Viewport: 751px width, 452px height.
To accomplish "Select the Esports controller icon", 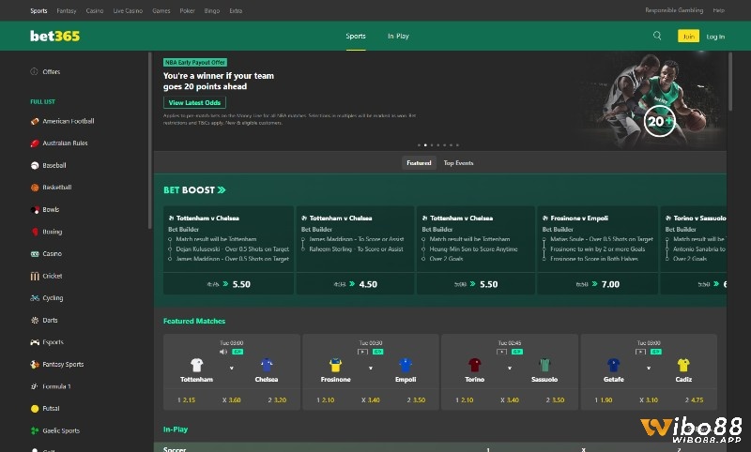I will click(x=35, y=342).
